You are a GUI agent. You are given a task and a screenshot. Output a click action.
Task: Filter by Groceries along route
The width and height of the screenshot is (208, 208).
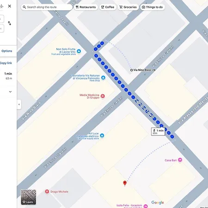(x=128, y=7)
